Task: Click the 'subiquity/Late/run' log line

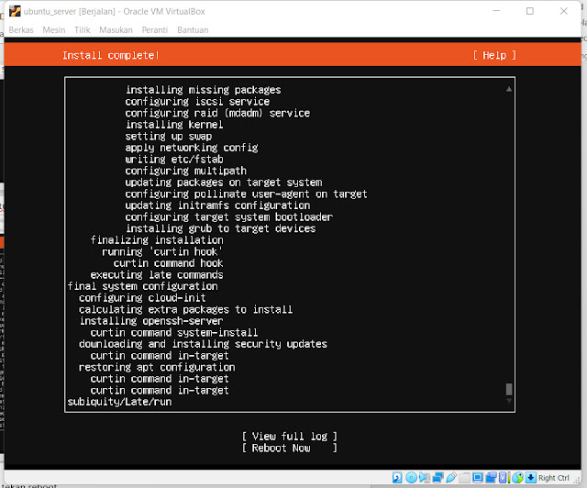Action: point(120,402)
